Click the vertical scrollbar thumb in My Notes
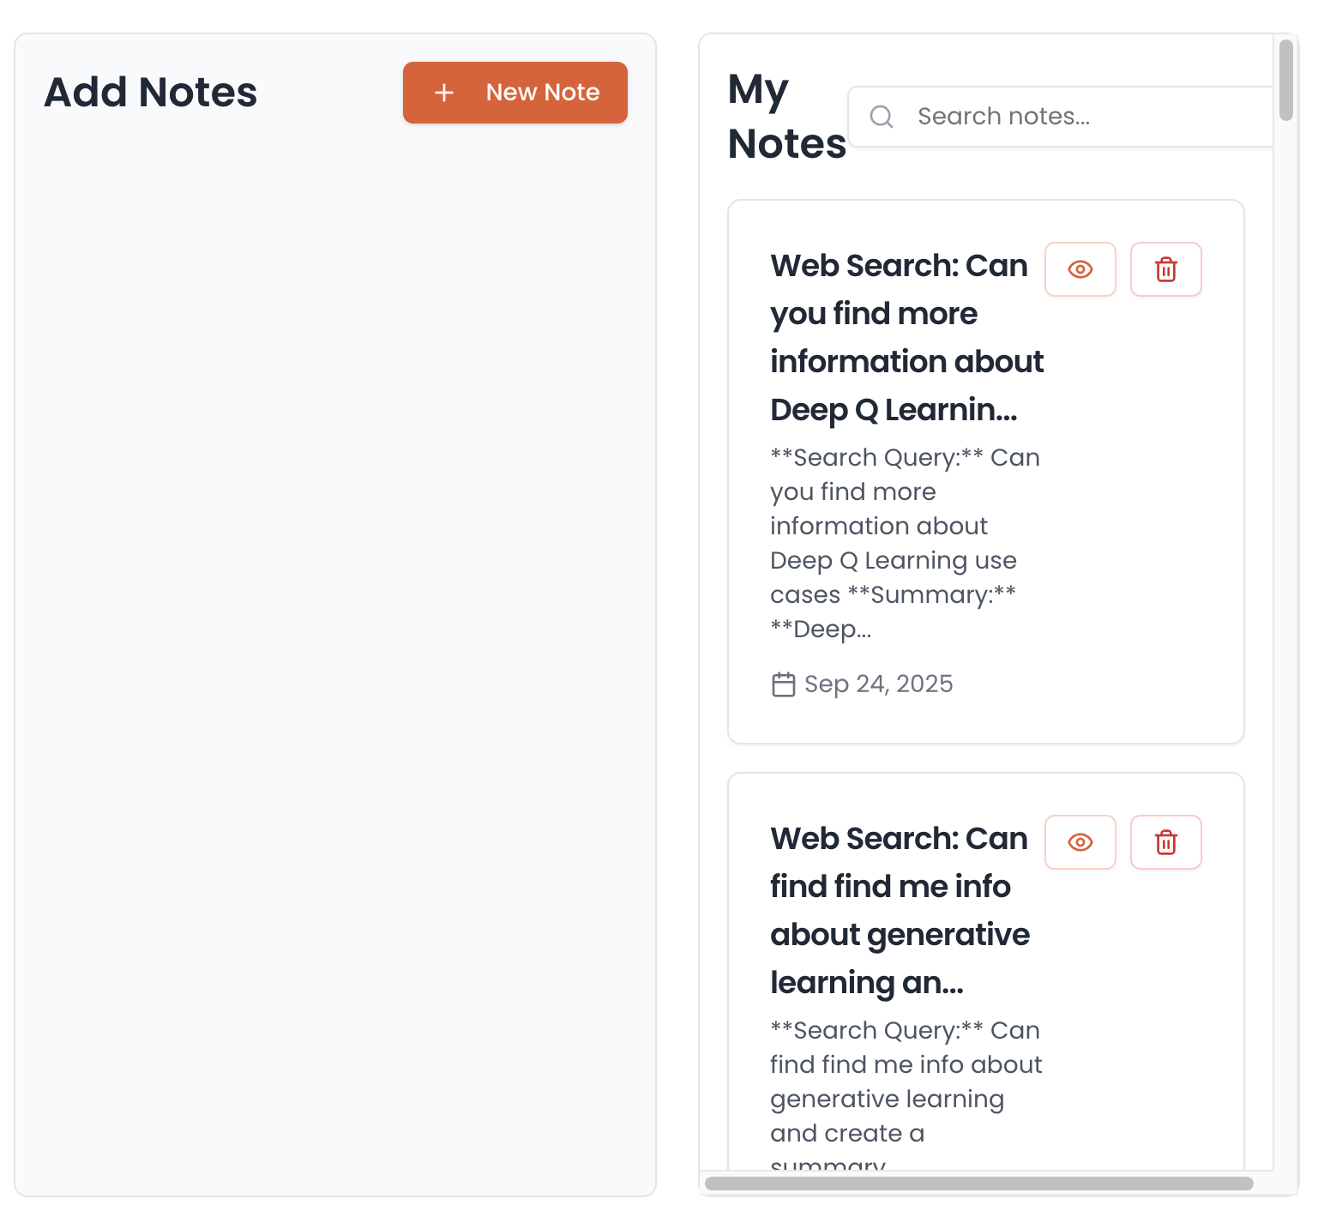 [1285, 80]
